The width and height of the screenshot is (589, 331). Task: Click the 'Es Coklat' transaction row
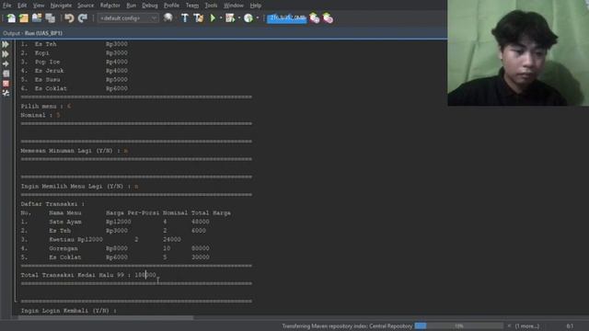tap(115, 257)
